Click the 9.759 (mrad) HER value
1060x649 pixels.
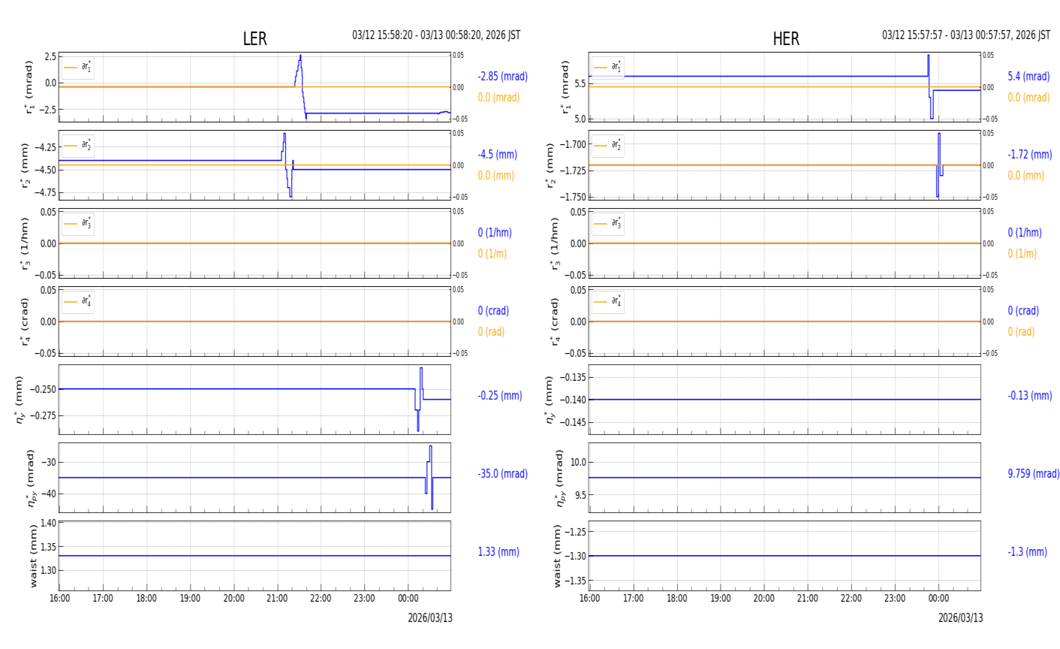[x=1033, y=474]
